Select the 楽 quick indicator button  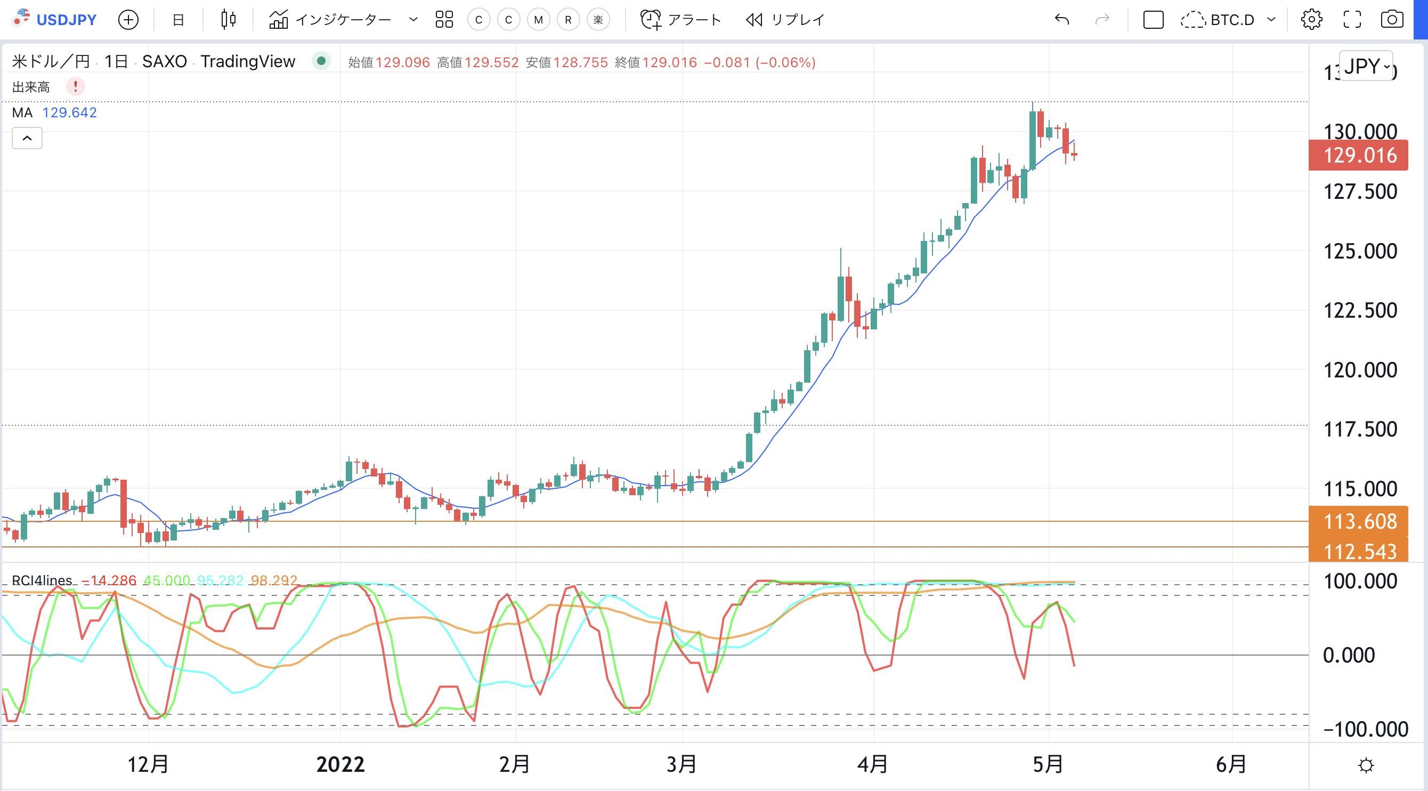coord(598,19)
